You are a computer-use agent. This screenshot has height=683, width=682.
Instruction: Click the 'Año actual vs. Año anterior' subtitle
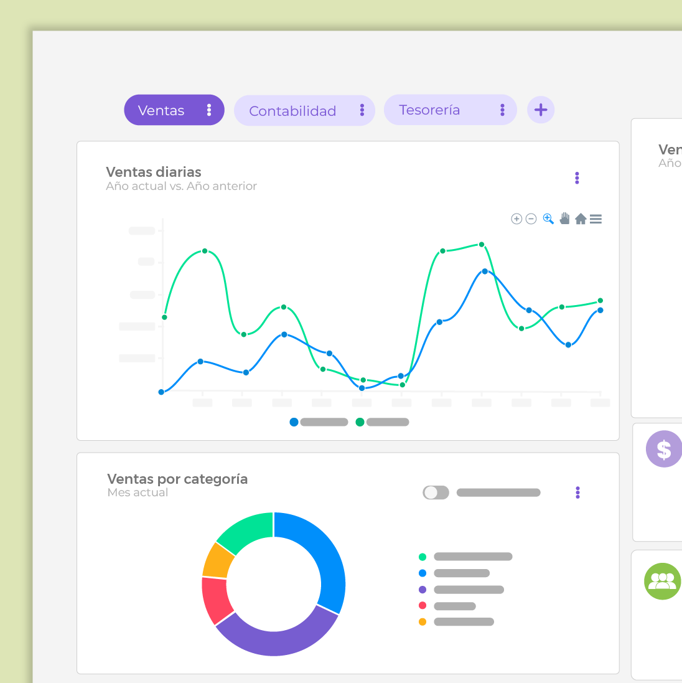tap(181, 186)
